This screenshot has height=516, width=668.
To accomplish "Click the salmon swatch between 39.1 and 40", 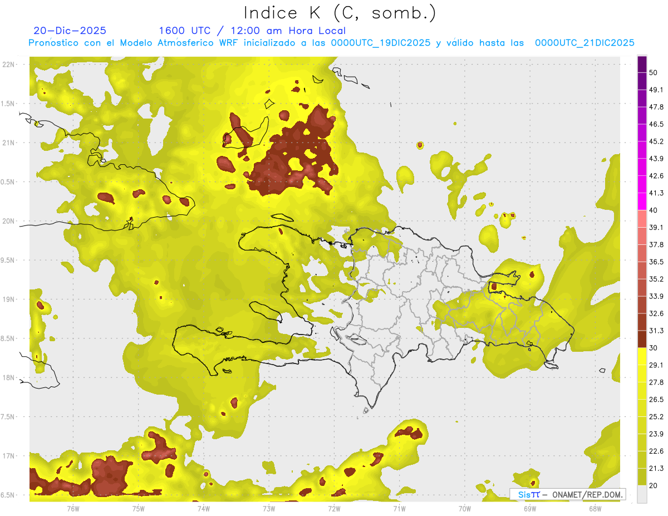I will pos(642,219).
